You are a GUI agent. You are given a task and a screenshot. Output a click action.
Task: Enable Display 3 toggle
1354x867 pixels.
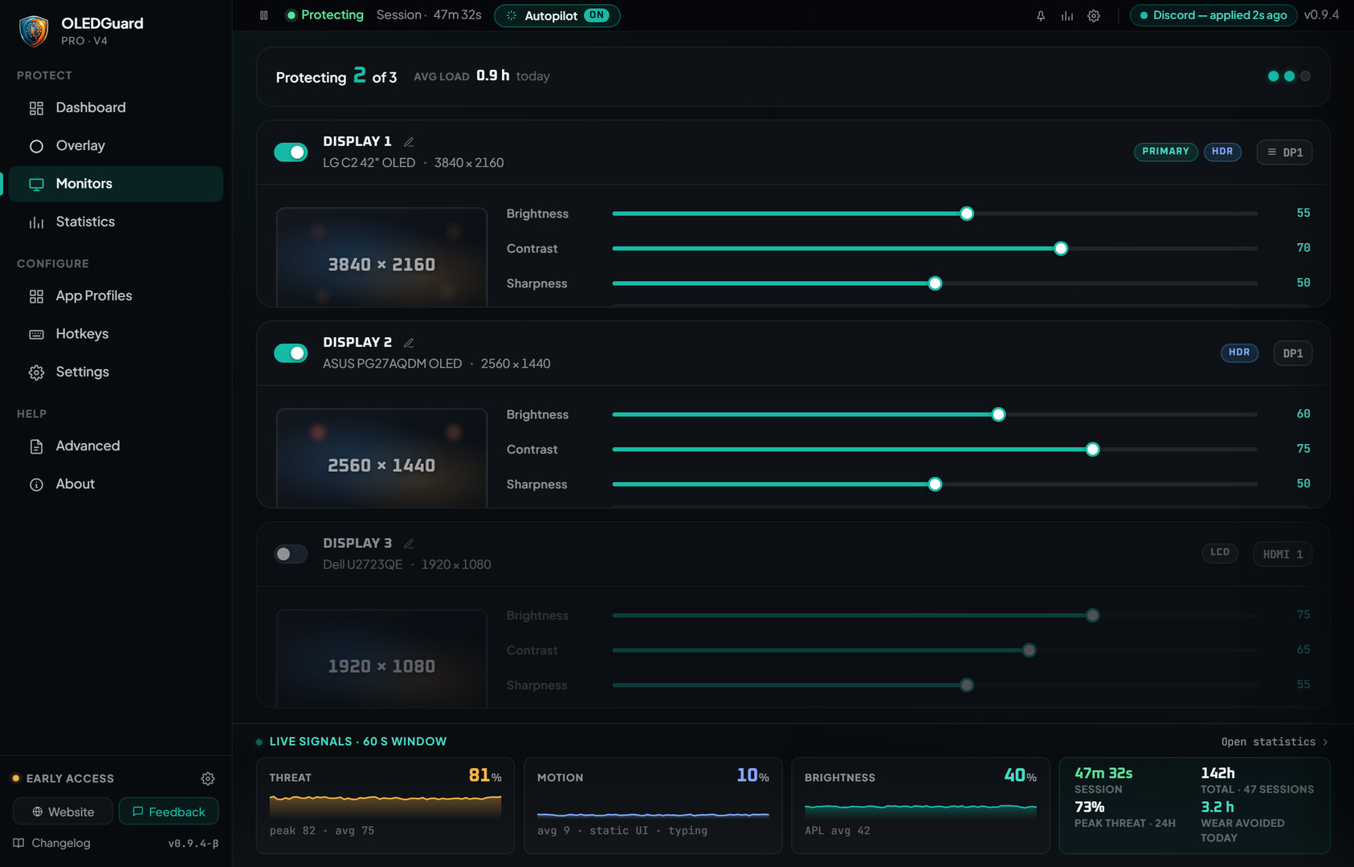click(291, 554)
